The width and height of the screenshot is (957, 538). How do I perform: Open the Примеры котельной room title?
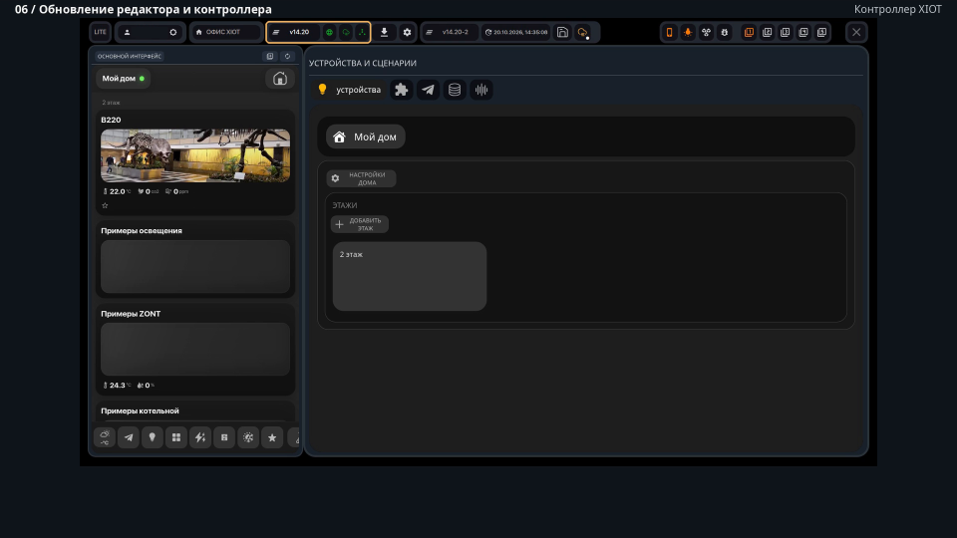[x=140, y=411]
